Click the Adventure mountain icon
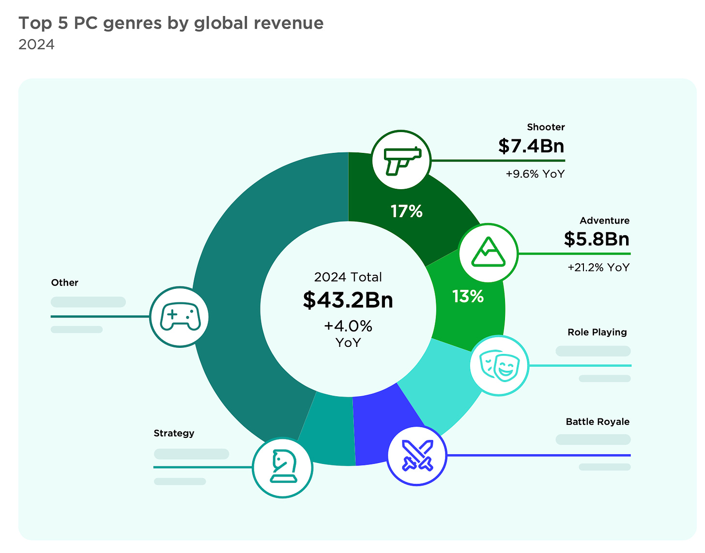The height and width of the screenshot is (553, 705). click(x=488, y=253)
